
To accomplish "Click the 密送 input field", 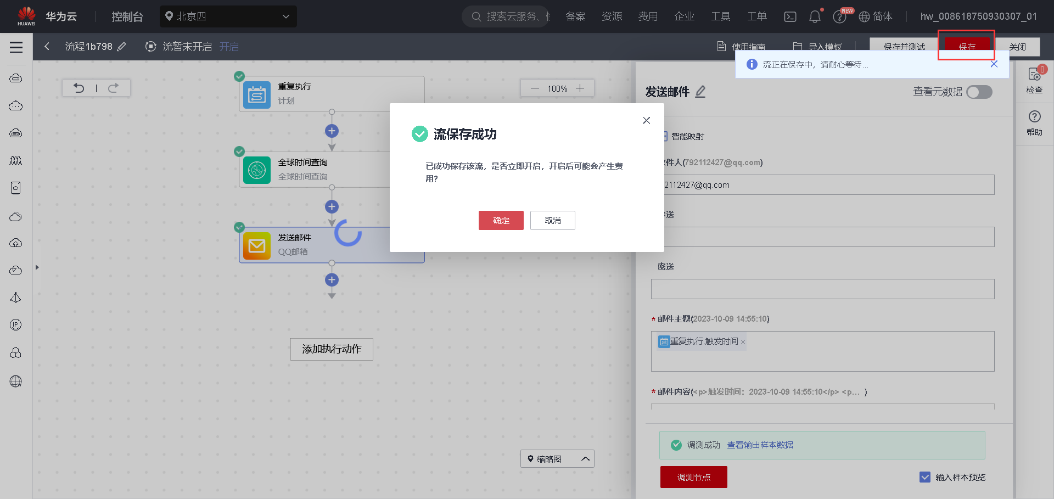I will [822, 289].
